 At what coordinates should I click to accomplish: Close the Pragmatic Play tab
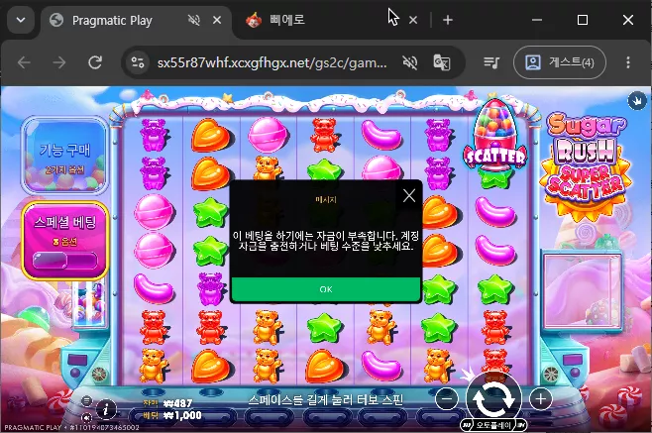tap(217, 20)
